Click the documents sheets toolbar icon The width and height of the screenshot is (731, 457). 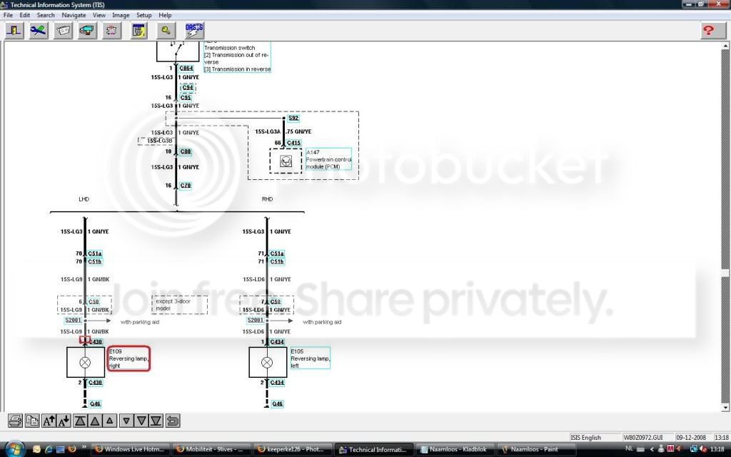pyautogui.click(x=63, y=31)
